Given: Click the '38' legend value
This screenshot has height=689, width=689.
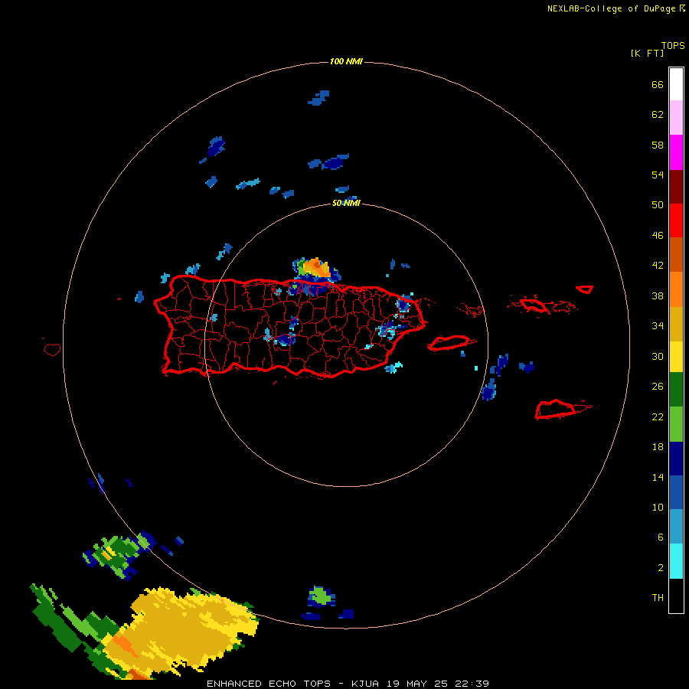Looking at the screenshot, I should tap(658, 296).
